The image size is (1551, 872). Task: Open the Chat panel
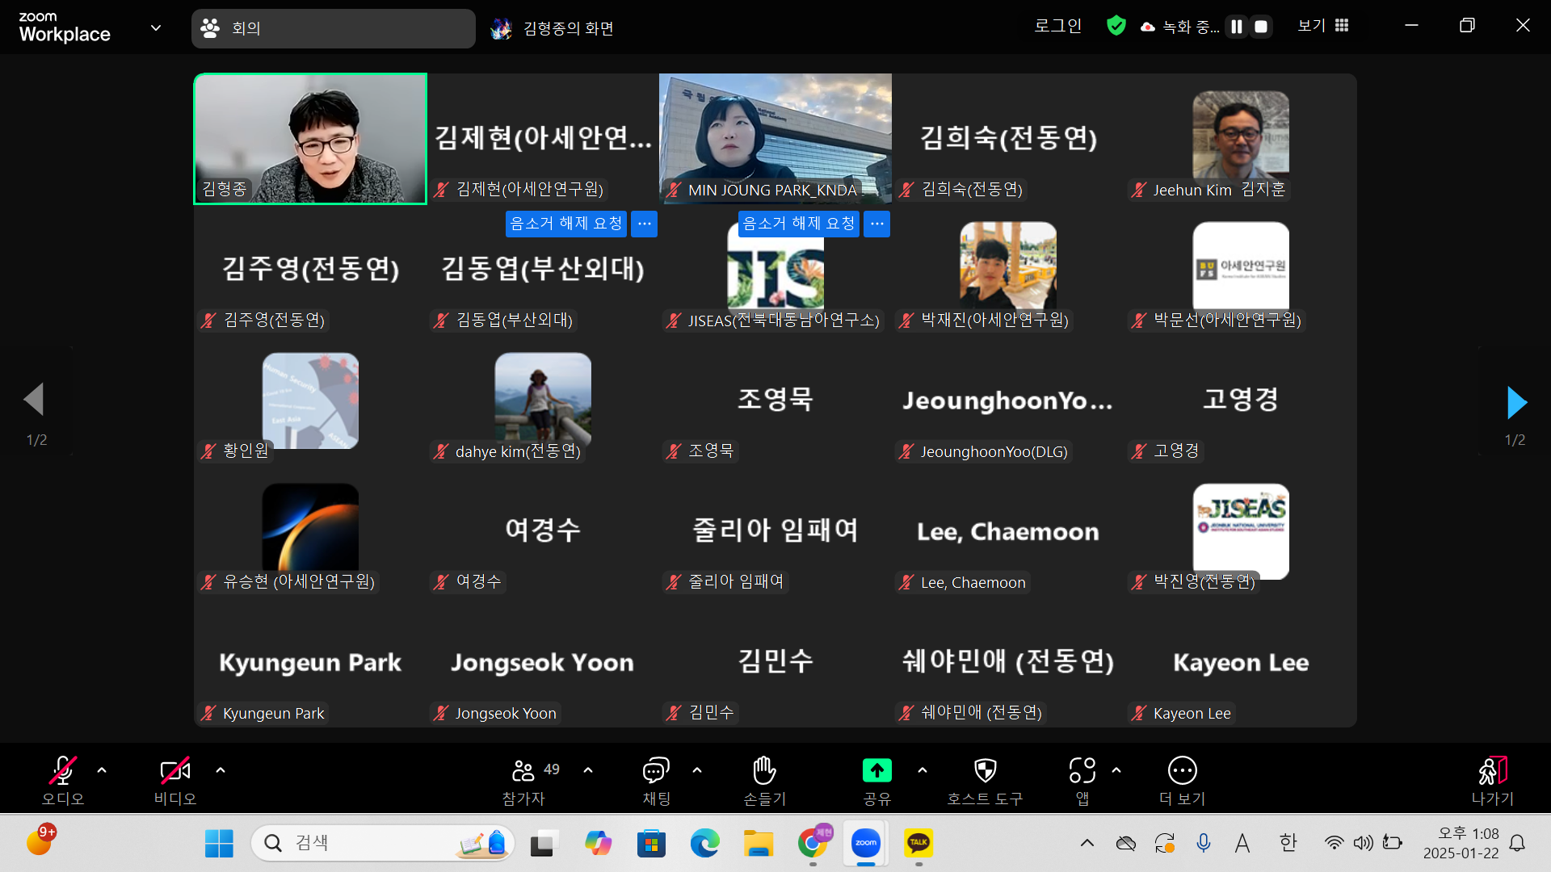pos(656,771)
